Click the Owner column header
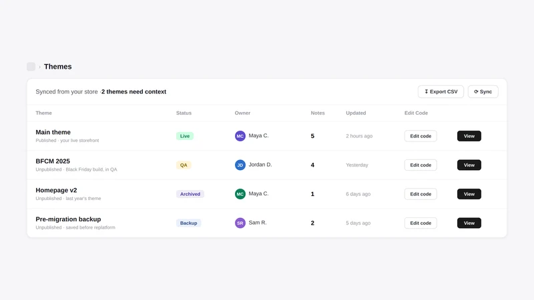Image resolution: width=534 pixels, height=300 pixels. tap(242, 113)
